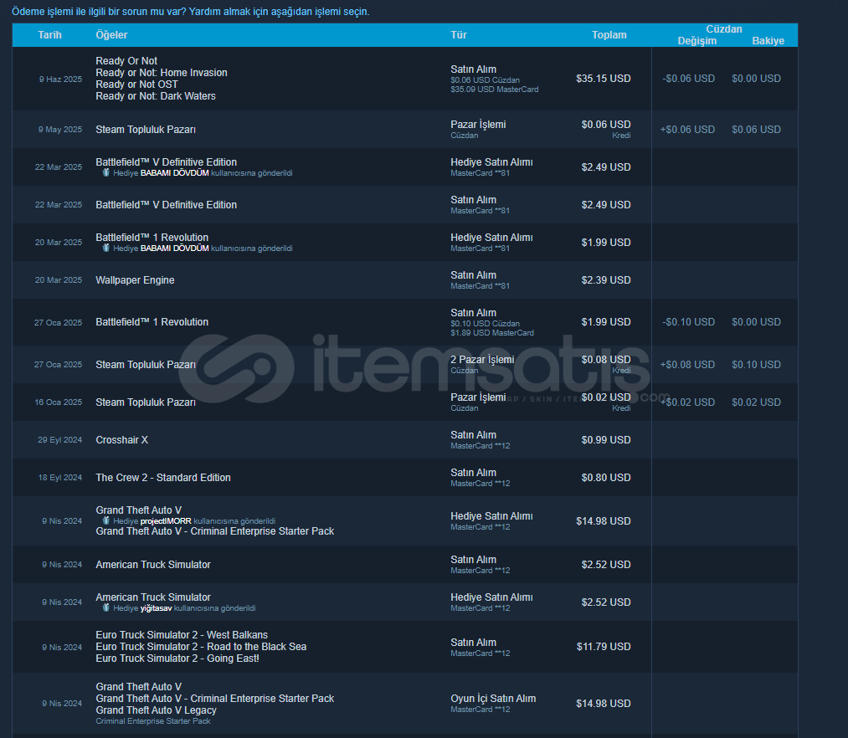The height and width of the screenshot is (738, 848).
Task: Open American Truck Simulator gift row sent to yiğitasav
Action: [404, 602]
